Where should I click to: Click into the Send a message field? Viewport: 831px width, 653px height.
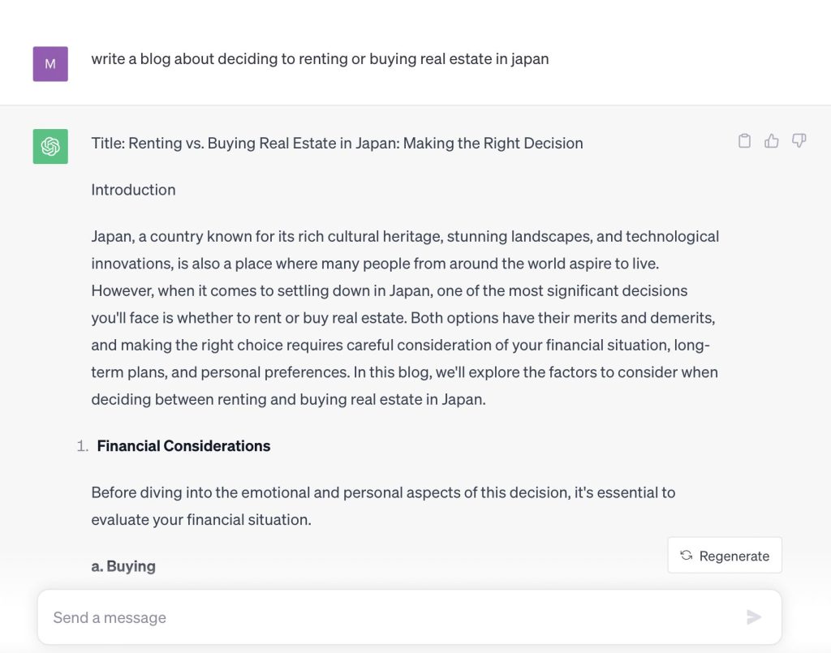pos(409,617)
